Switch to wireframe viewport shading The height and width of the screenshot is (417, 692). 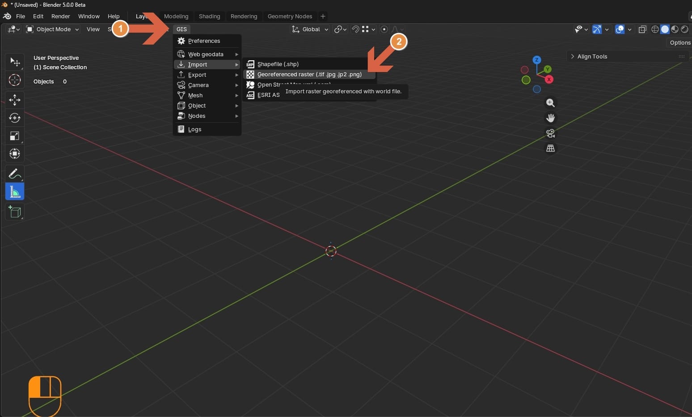pos(655,29)
